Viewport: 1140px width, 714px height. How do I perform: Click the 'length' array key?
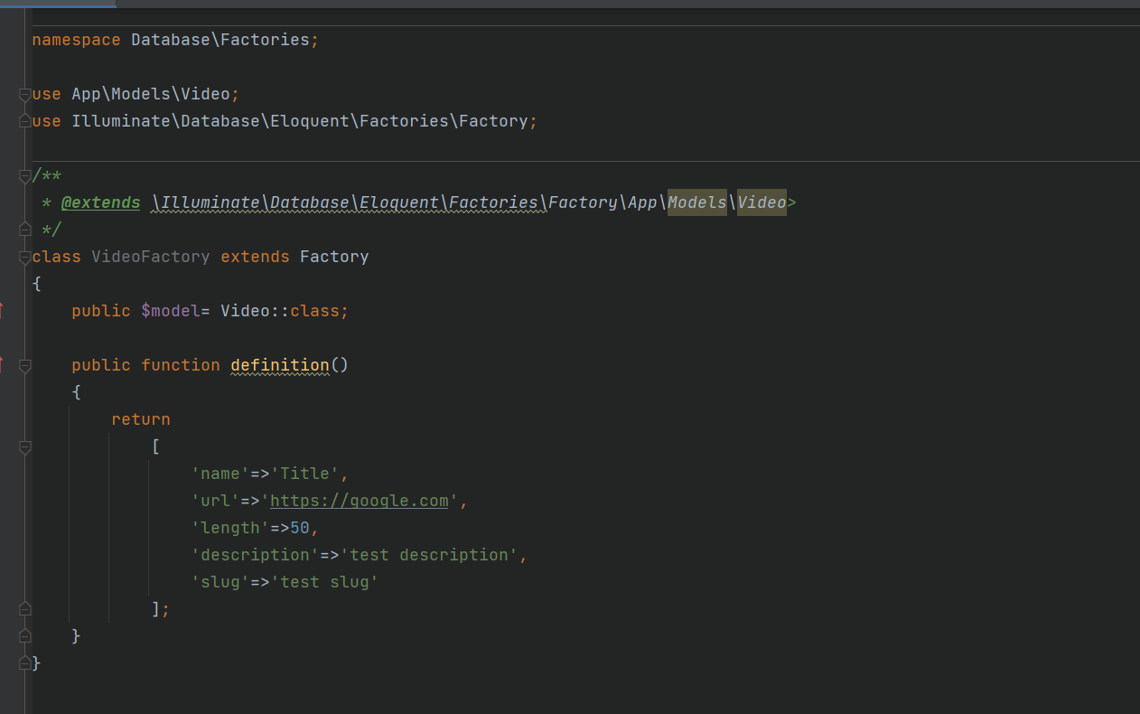pos(230,528)
